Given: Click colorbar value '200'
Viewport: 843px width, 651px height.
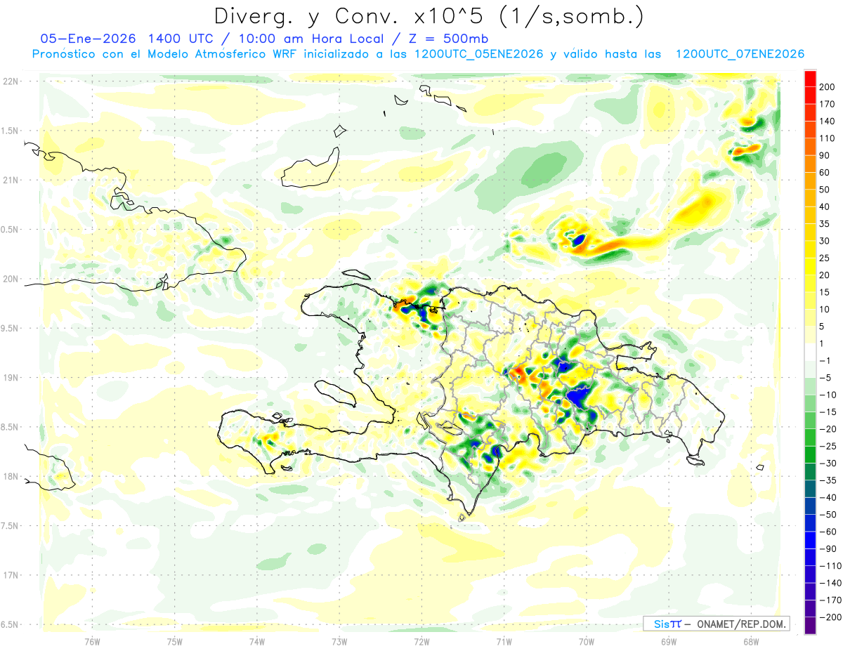Looking at the screenshot, I should (827, 87).
